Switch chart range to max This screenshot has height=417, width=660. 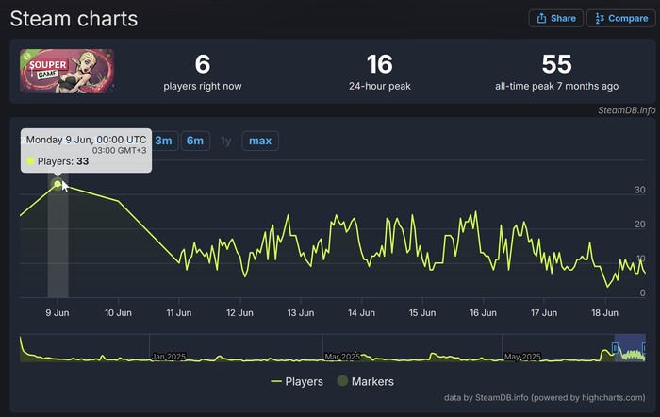(260, 141)
